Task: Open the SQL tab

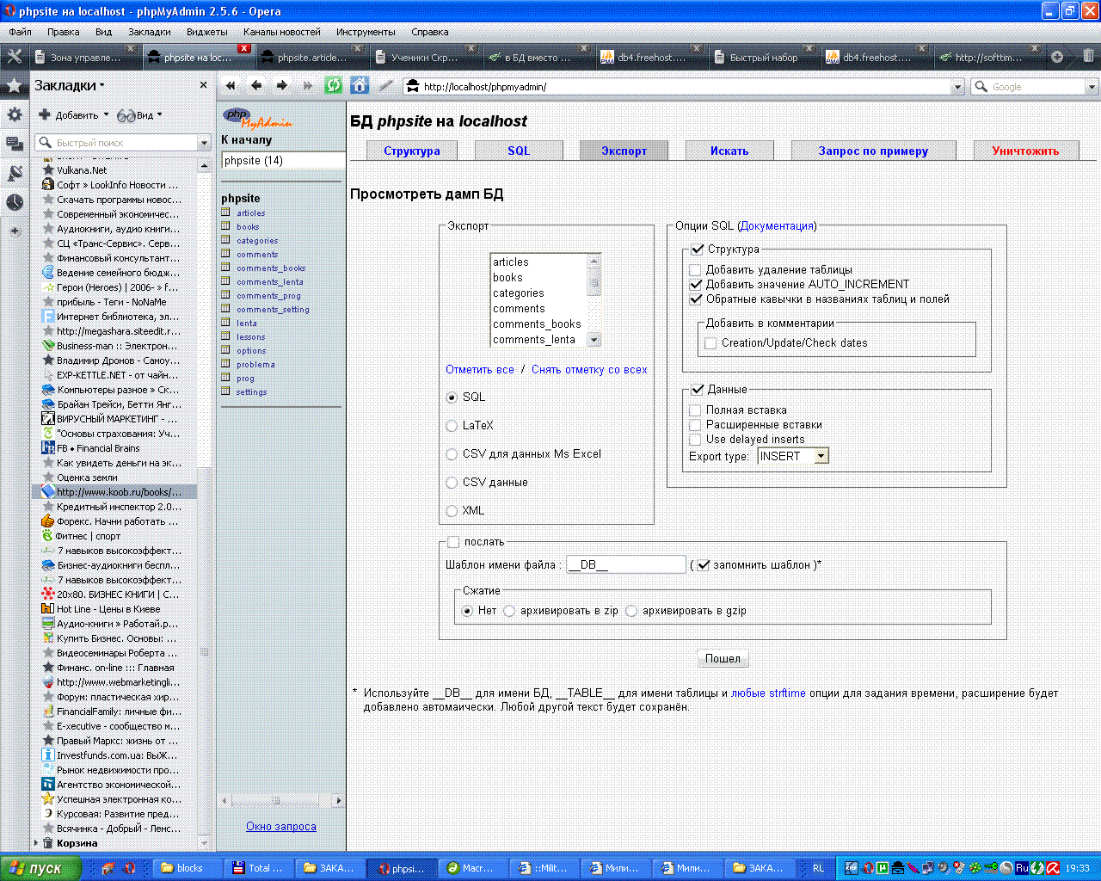Action: (x=519, y=151)
